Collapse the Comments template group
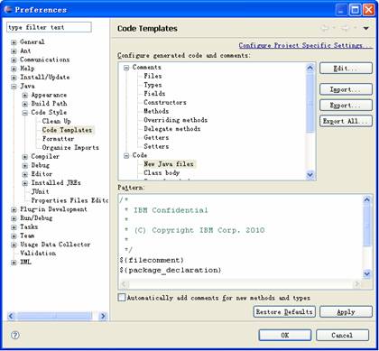The image size is (379, 351). (x=126, y=68)
